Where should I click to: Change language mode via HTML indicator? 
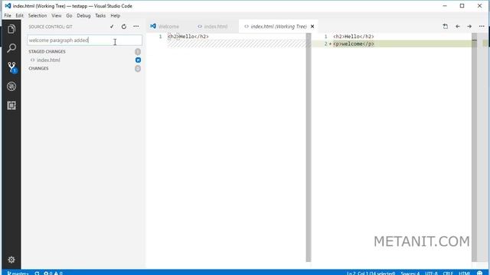[x=465, y=273]
